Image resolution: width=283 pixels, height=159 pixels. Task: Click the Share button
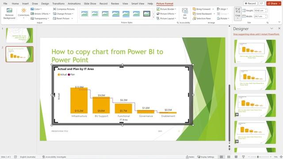272,4
